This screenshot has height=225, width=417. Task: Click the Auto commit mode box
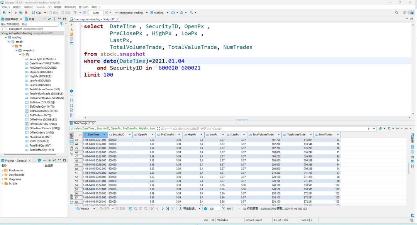click(x=96, y=12)
